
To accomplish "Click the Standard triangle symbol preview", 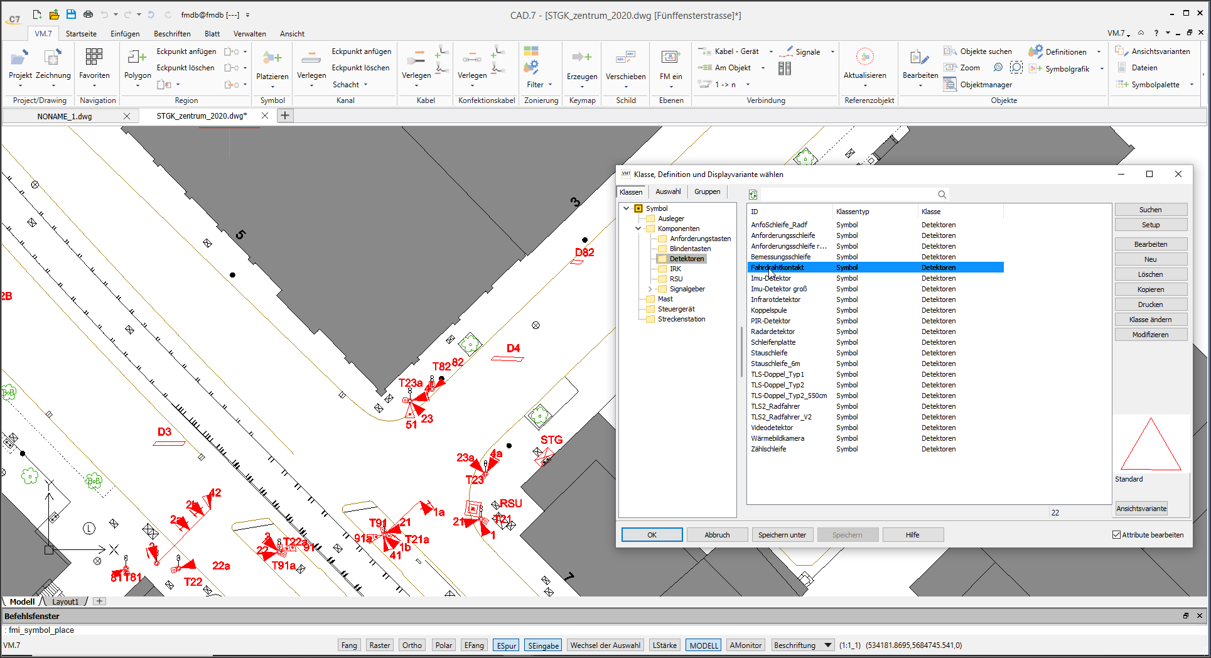I will (1151, 444).
